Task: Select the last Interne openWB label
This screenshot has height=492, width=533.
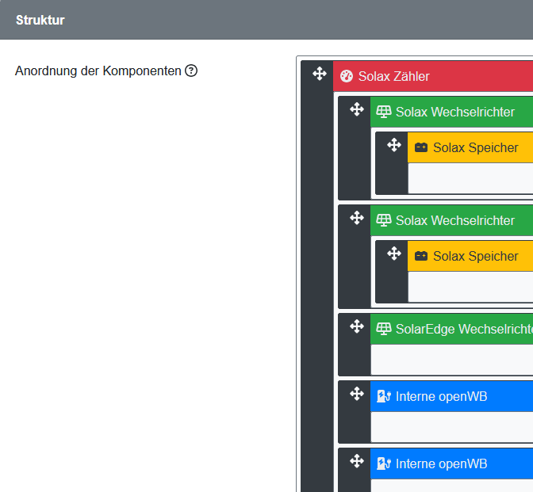Action: (x=441, y=463)
